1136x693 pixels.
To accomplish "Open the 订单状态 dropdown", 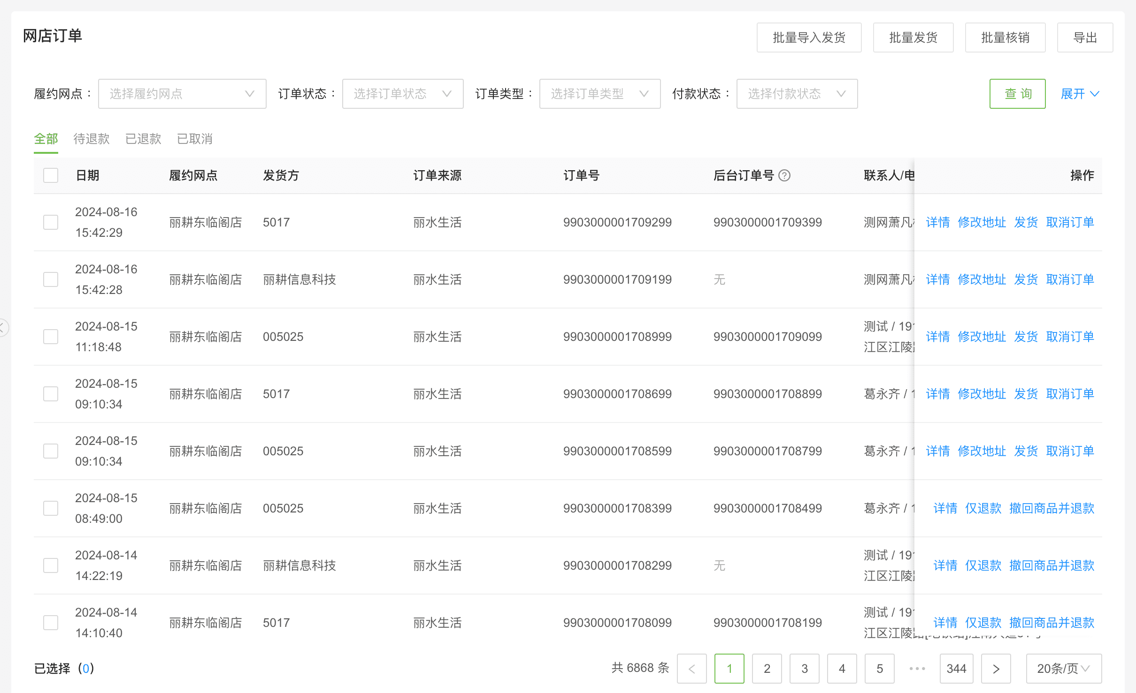I will point(402,94).
